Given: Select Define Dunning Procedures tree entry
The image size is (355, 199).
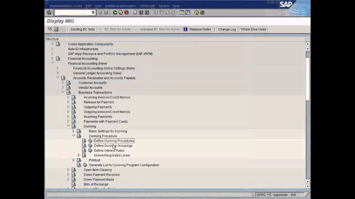Looking at the screenshot, I should 114,141.
